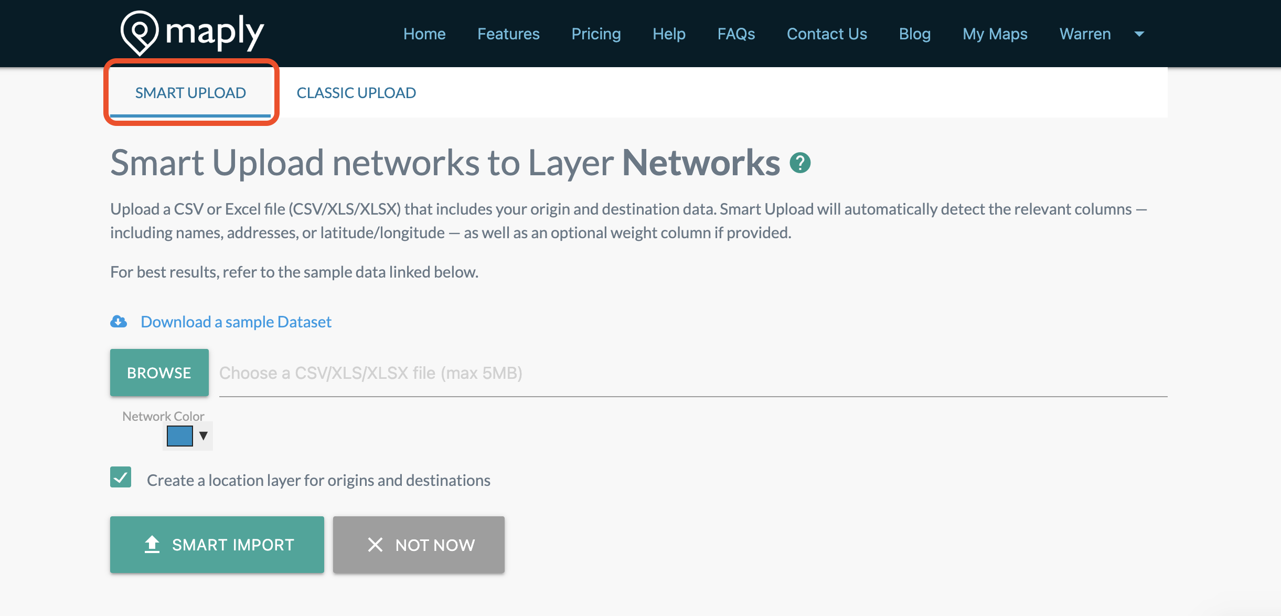Click the file chooser input field
Viewport: 1281px width, 616px height.
pyautogui.click(x=692, y=373)
